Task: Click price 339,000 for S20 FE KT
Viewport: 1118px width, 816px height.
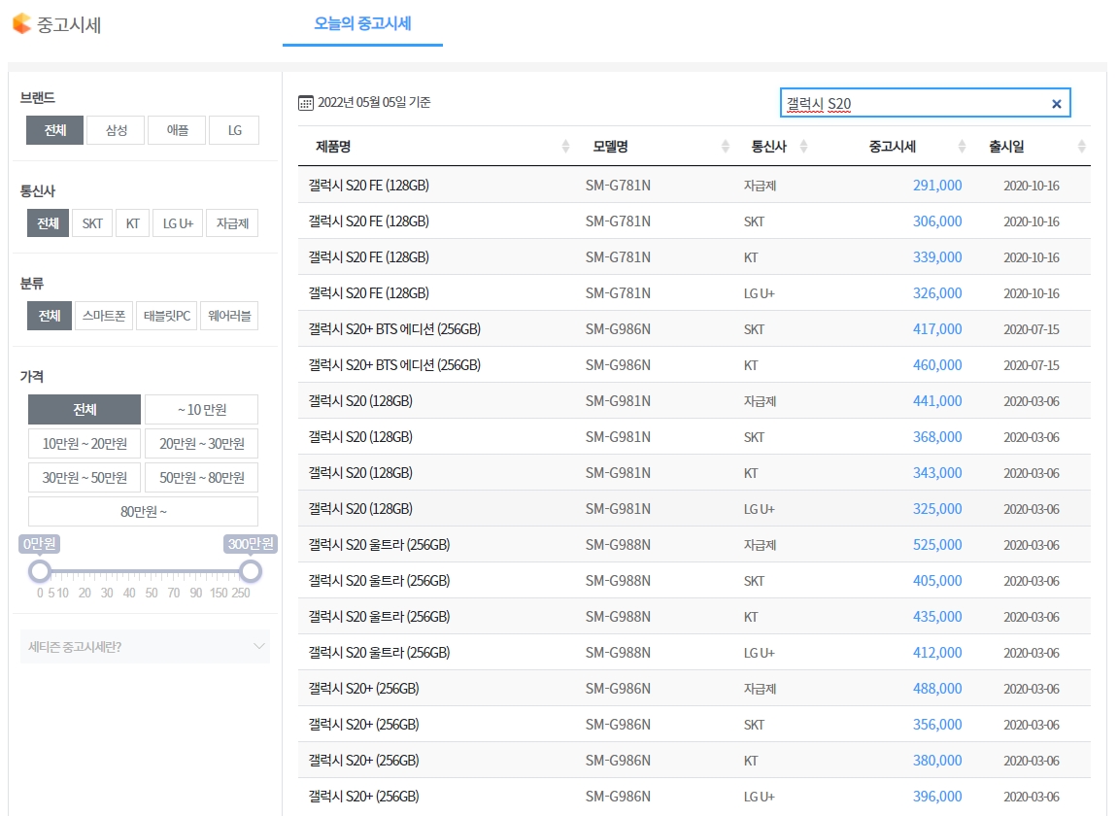Action: pyautogui.click(x=937, y=257)
